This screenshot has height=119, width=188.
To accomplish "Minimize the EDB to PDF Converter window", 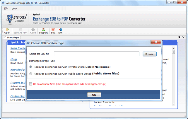I will [170, 2].
